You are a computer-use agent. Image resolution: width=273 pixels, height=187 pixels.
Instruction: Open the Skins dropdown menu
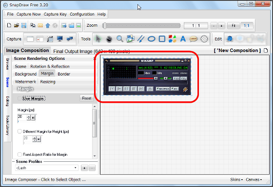coord(236,180)
